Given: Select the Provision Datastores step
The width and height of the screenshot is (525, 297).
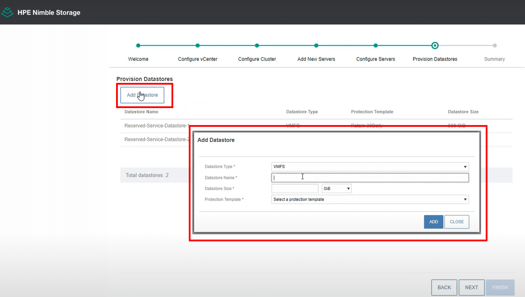Looking at the screenshot, I should (x=435, y=59).
